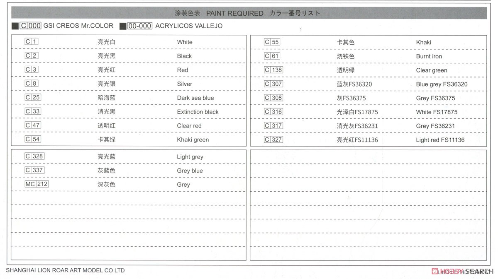Select the Chinese name 消光黑
Screen dimensions: 498x279
107,112
